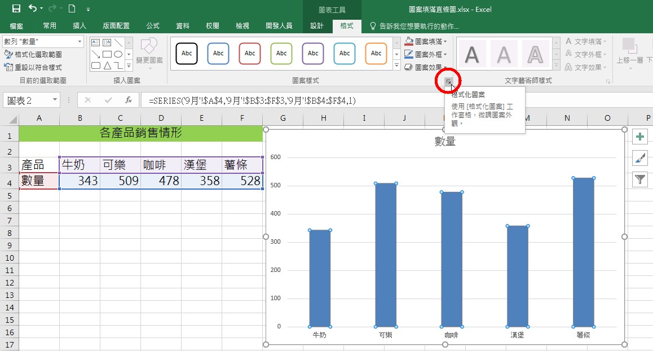Open the 文字效果 dropdown
653x351 pixels.
(x=585, y=67)
